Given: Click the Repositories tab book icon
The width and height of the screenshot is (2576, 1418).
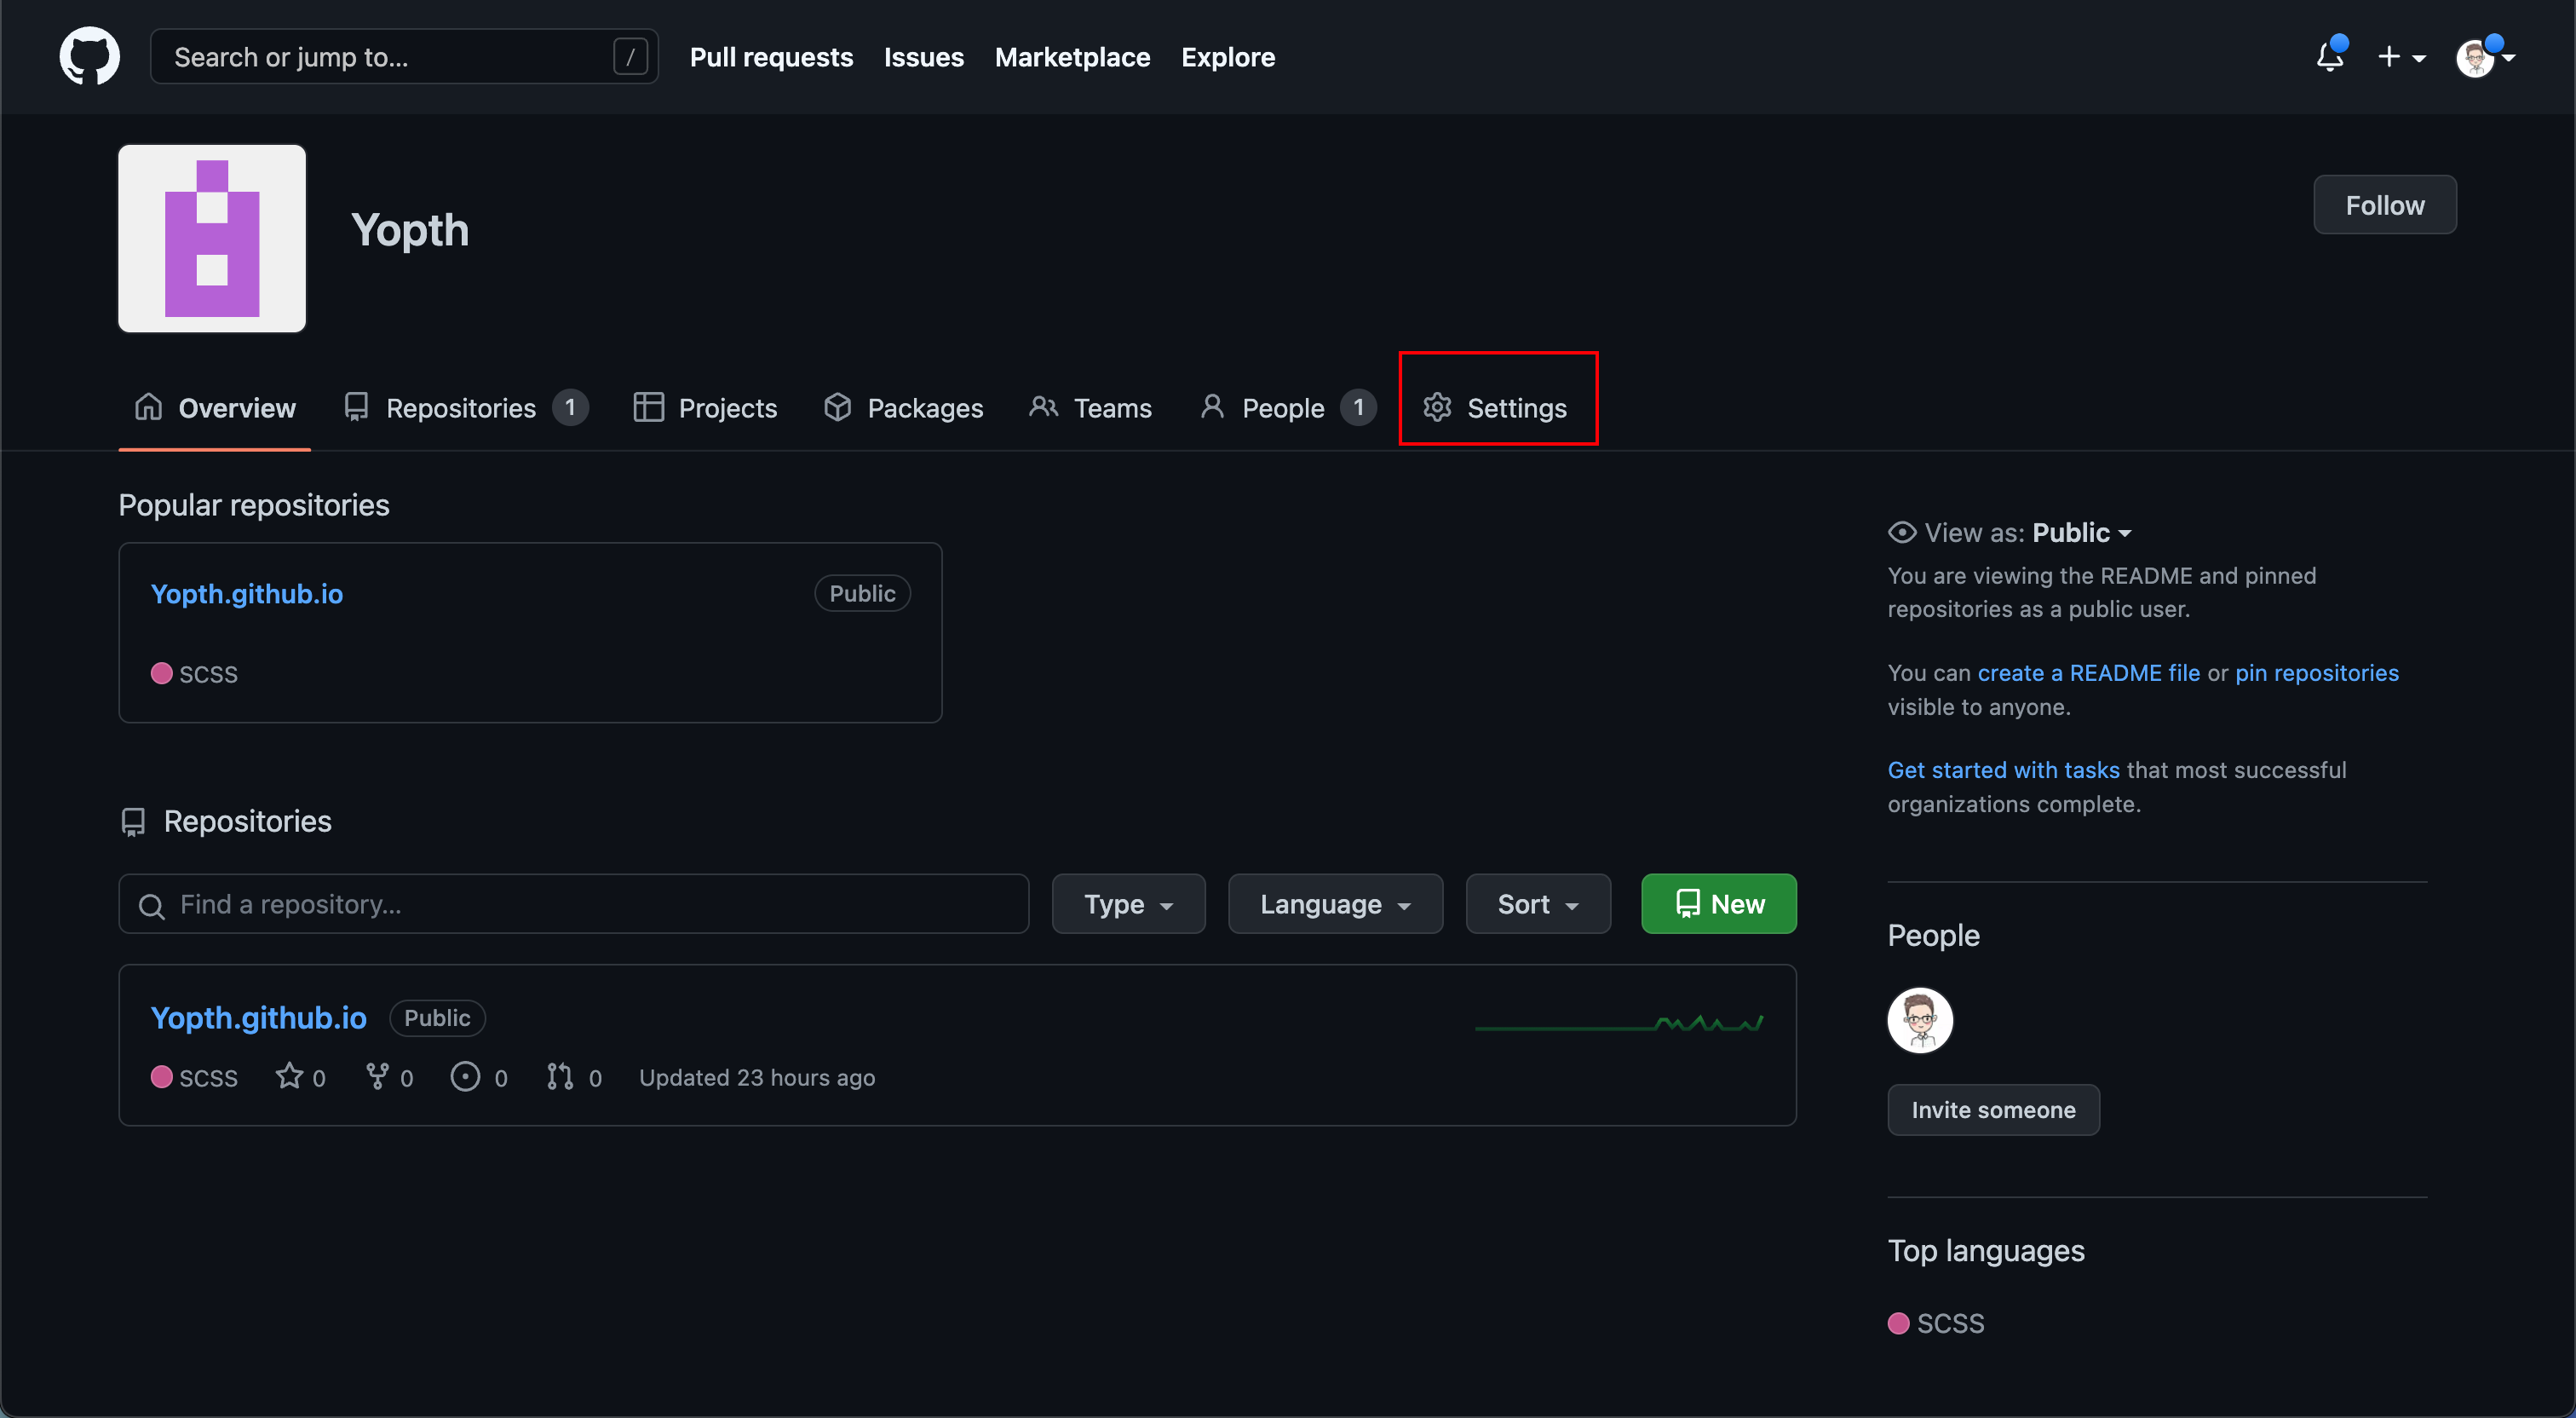Looking at the screenshot, I should [x=356, y=407].
